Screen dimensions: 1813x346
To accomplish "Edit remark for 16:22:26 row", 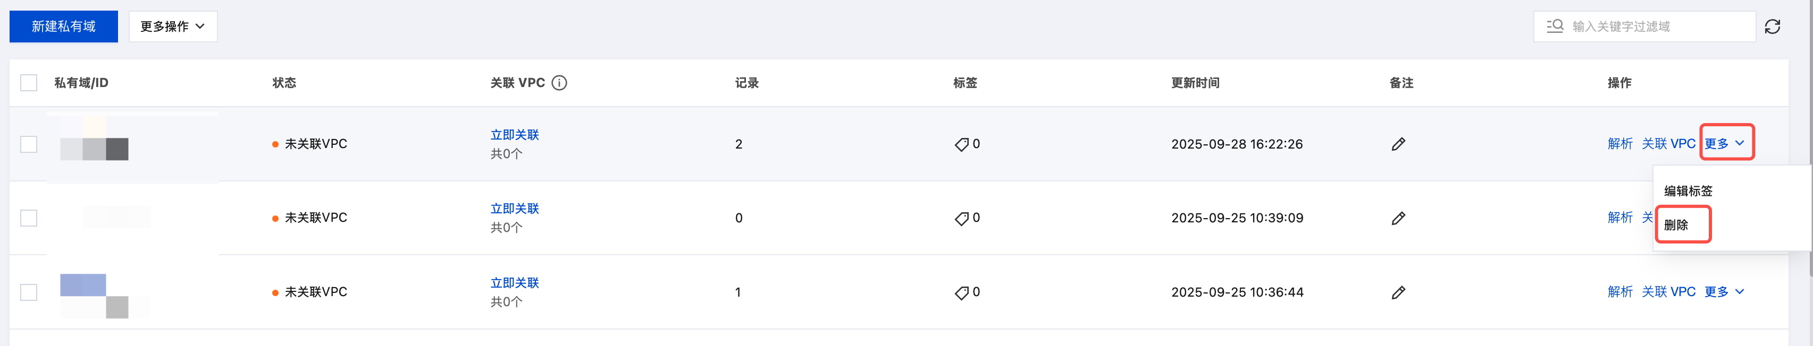I will 1398,144.
